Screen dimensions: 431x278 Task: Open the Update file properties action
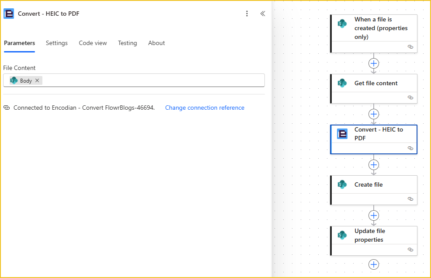click(x=369, y=235)
